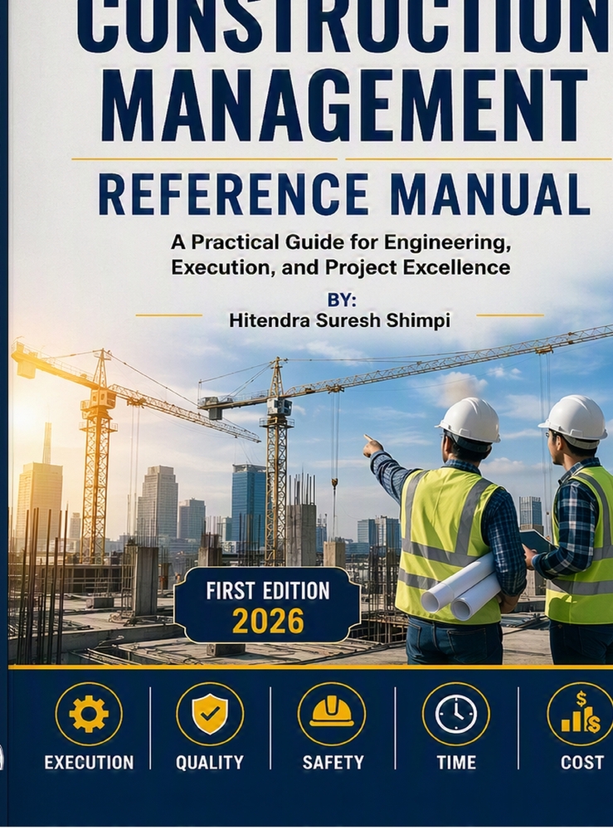Click the Cost dollar chart icon

tap(580, 714)
